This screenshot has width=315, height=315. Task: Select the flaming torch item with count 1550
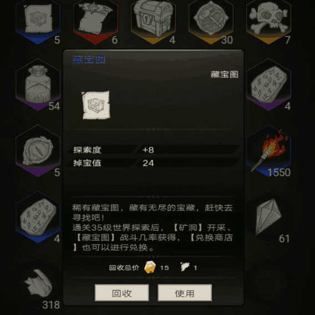[x=268, y=151]
